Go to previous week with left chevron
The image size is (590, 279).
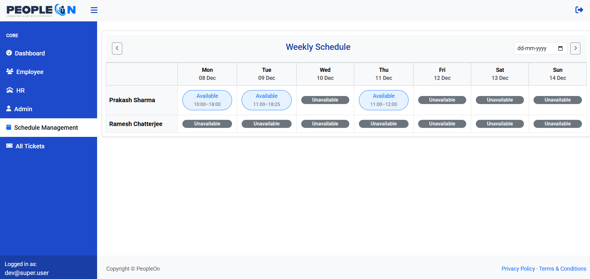click(117, 48)
